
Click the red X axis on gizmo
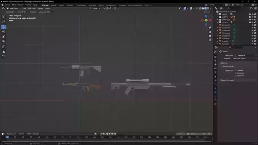click(x=210, y=20)
